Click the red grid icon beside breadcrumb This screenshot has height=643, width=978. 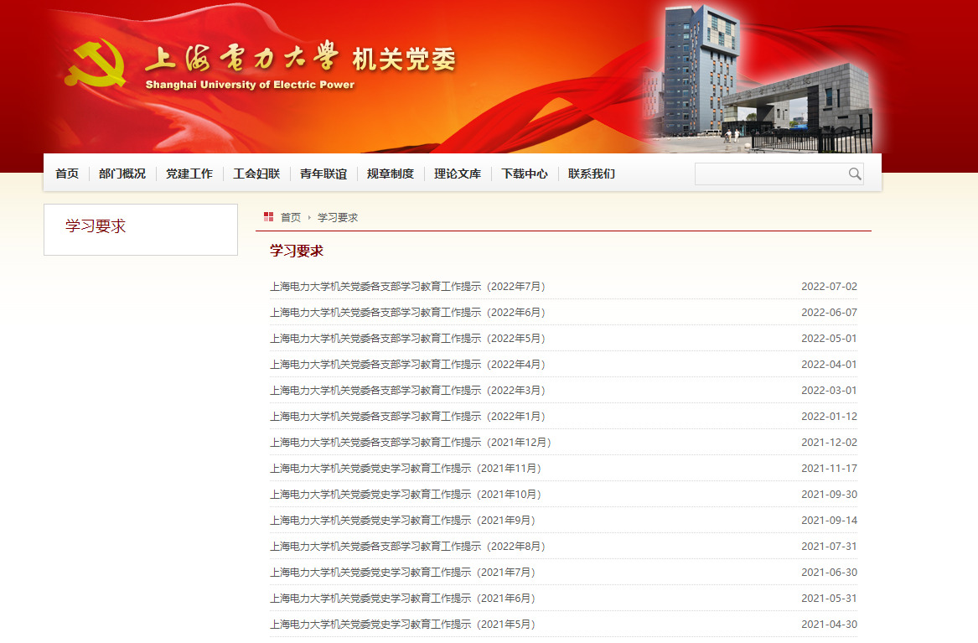(269, 216)
